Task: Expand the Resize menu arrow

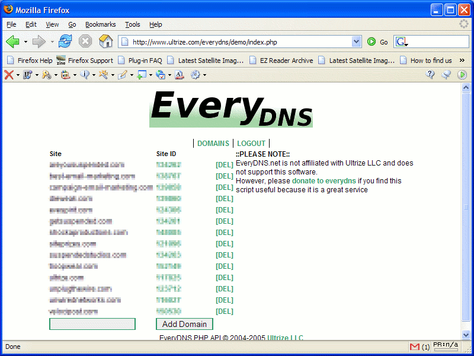Action: click(150, 75)
